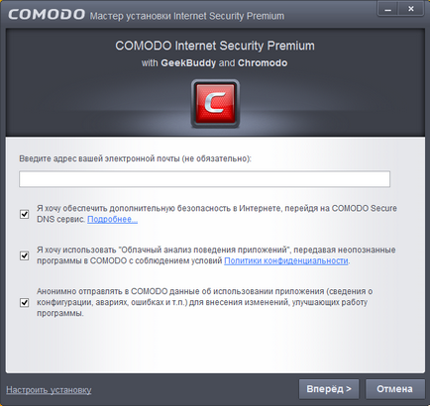Open the Подробнее... link
The height and width of the screenshot is (406, 430).
112,219
